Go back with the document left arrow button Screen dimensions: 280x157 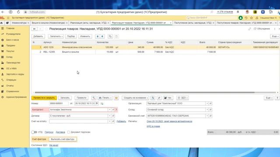pyautogui.click(x=34, y=29)
